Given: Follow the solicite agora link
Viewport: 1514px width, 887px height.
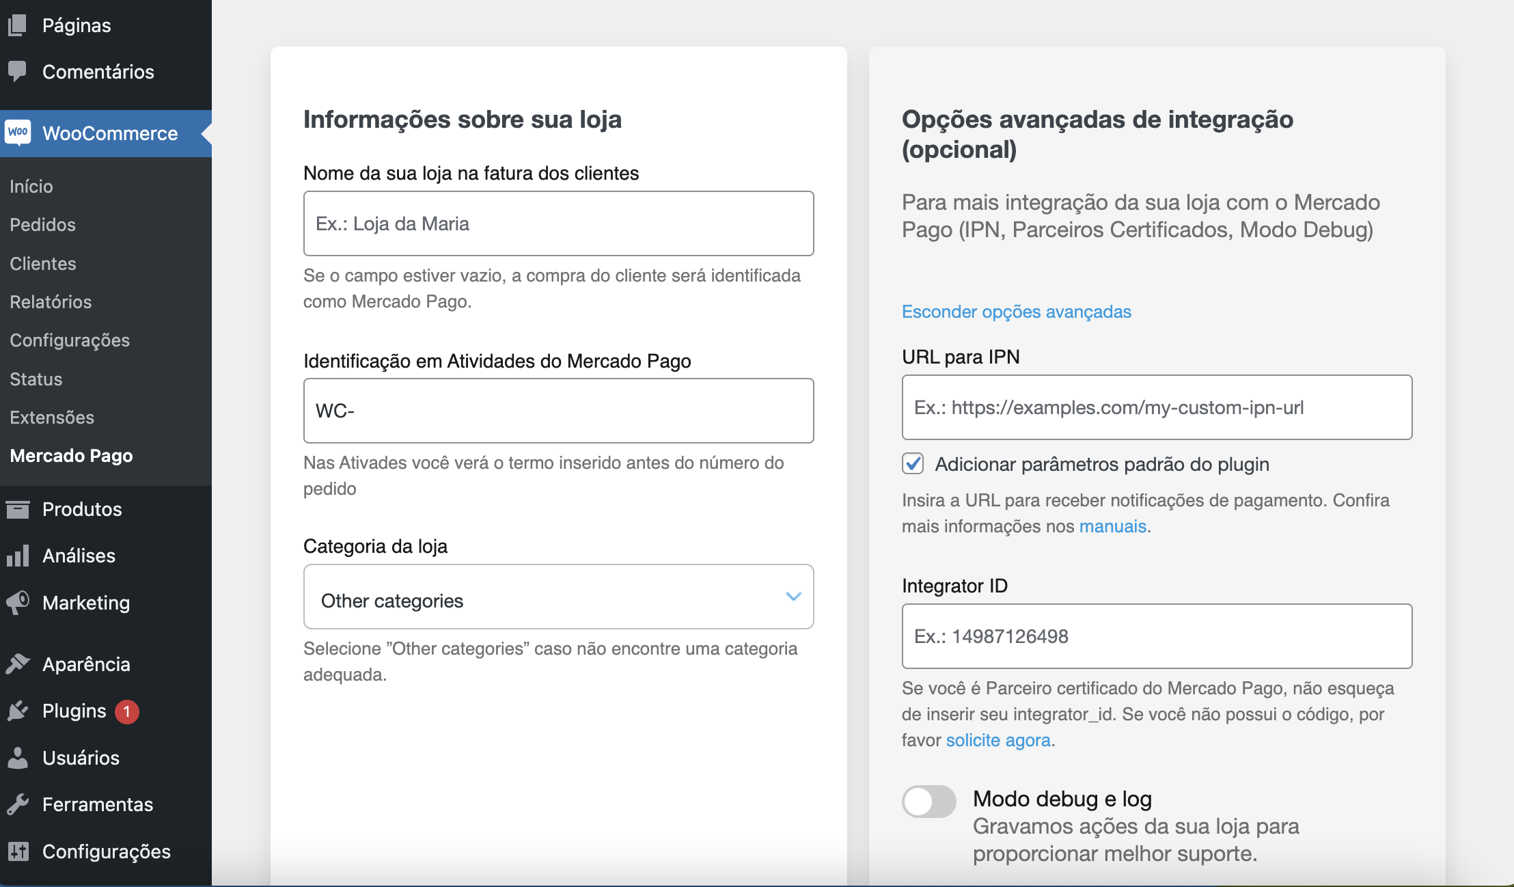Looking at the screenshot, I should click(x=998, y=740).
